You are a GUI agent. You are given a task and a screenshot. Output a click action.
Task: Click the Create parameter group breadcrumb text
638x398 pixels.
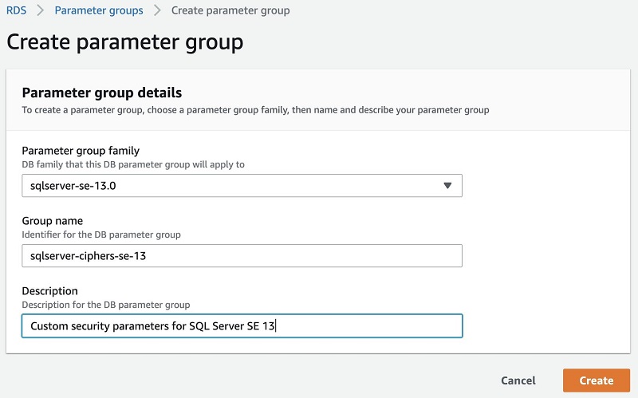230,10
